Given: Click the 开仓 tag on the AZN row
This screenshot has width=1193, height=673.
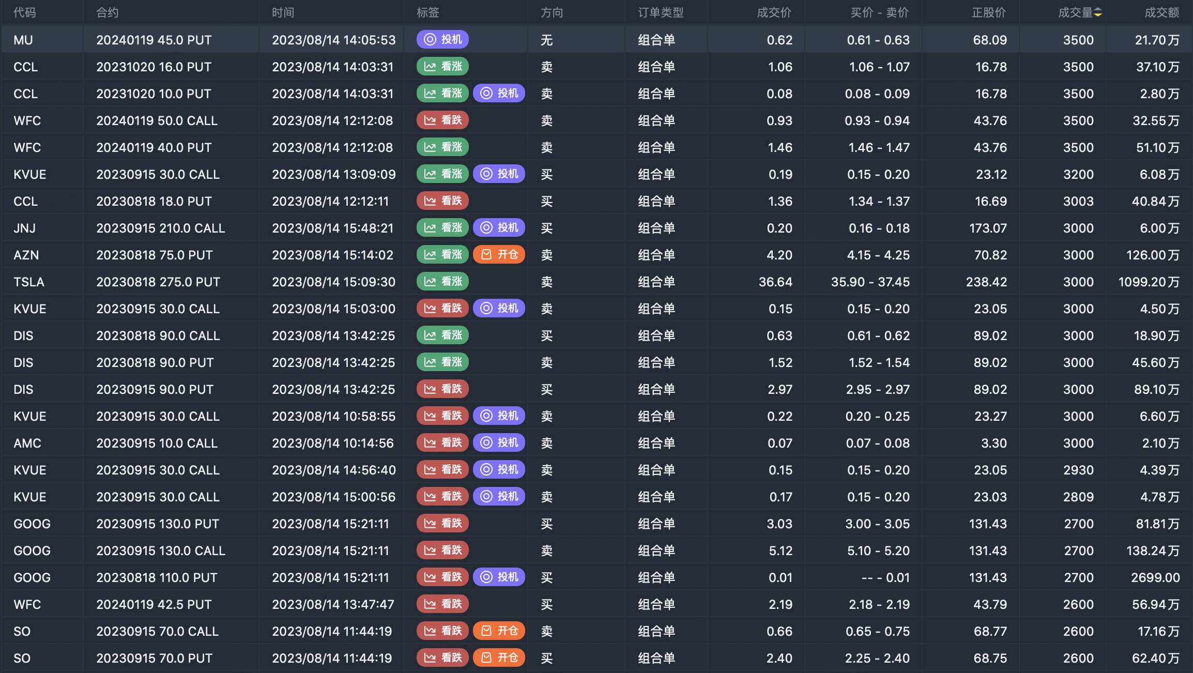Looking at the screenshot, I should pos(499,254).
